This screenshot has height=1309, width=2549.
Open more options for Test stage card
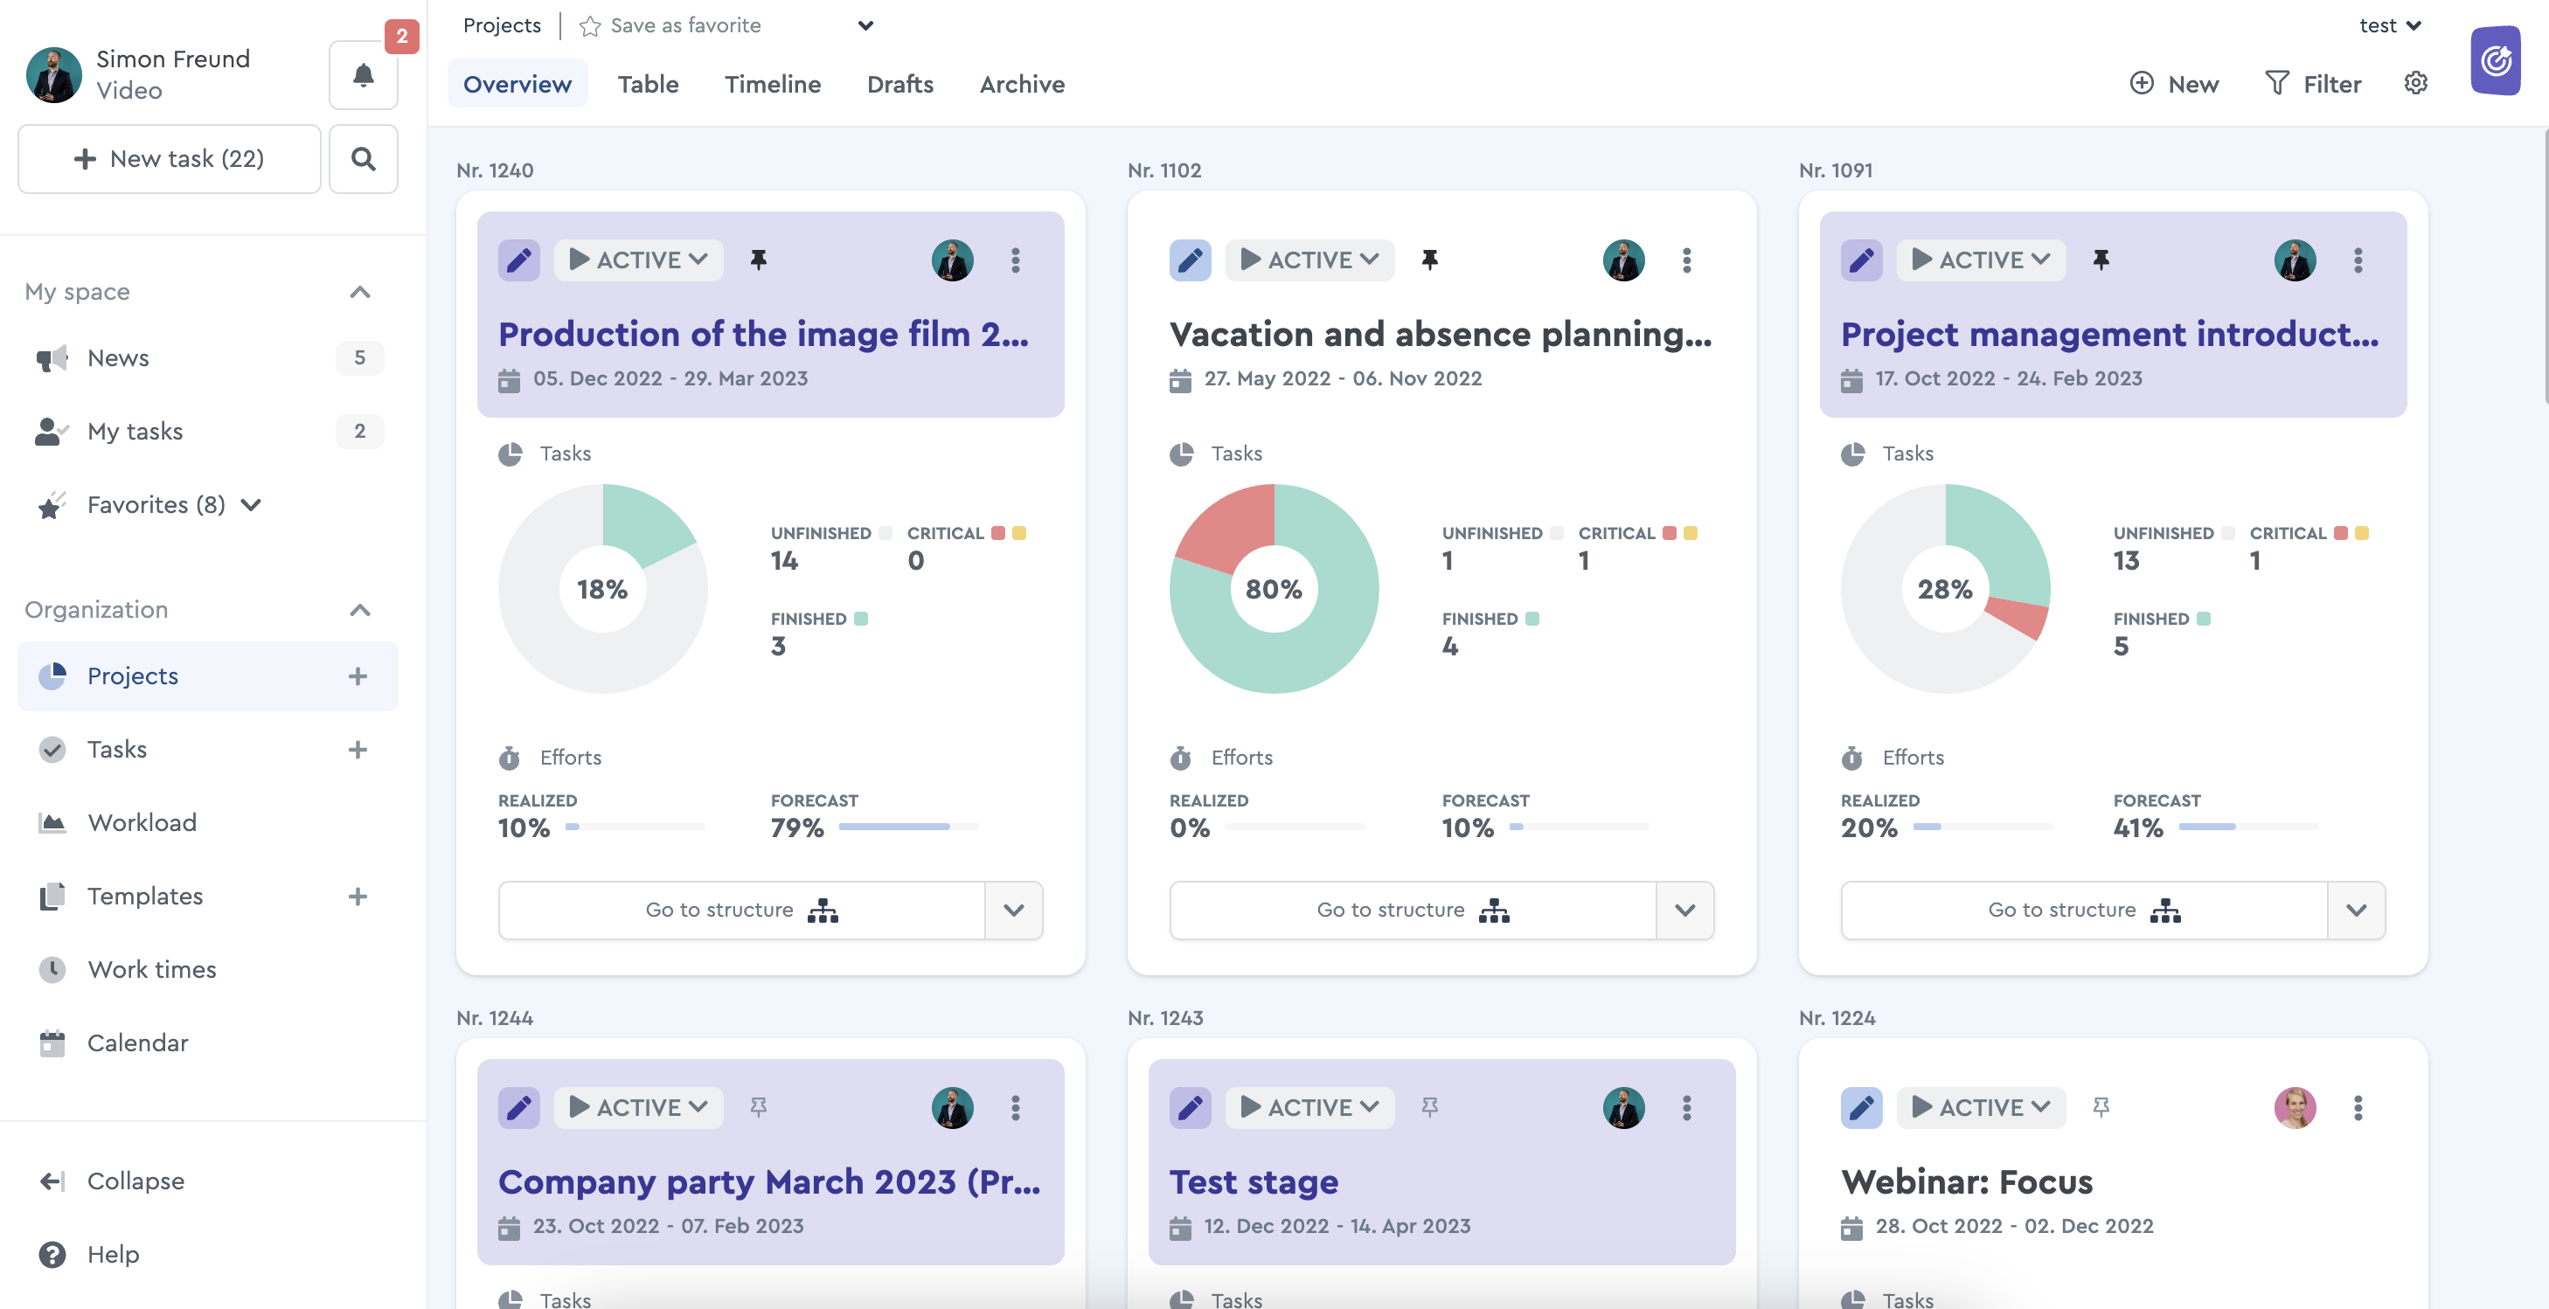pyautogui.click(x=1686, y=1107)
